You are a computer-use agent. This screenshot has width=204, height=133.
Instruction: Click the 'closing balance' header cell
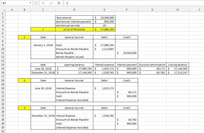point(178,65)
